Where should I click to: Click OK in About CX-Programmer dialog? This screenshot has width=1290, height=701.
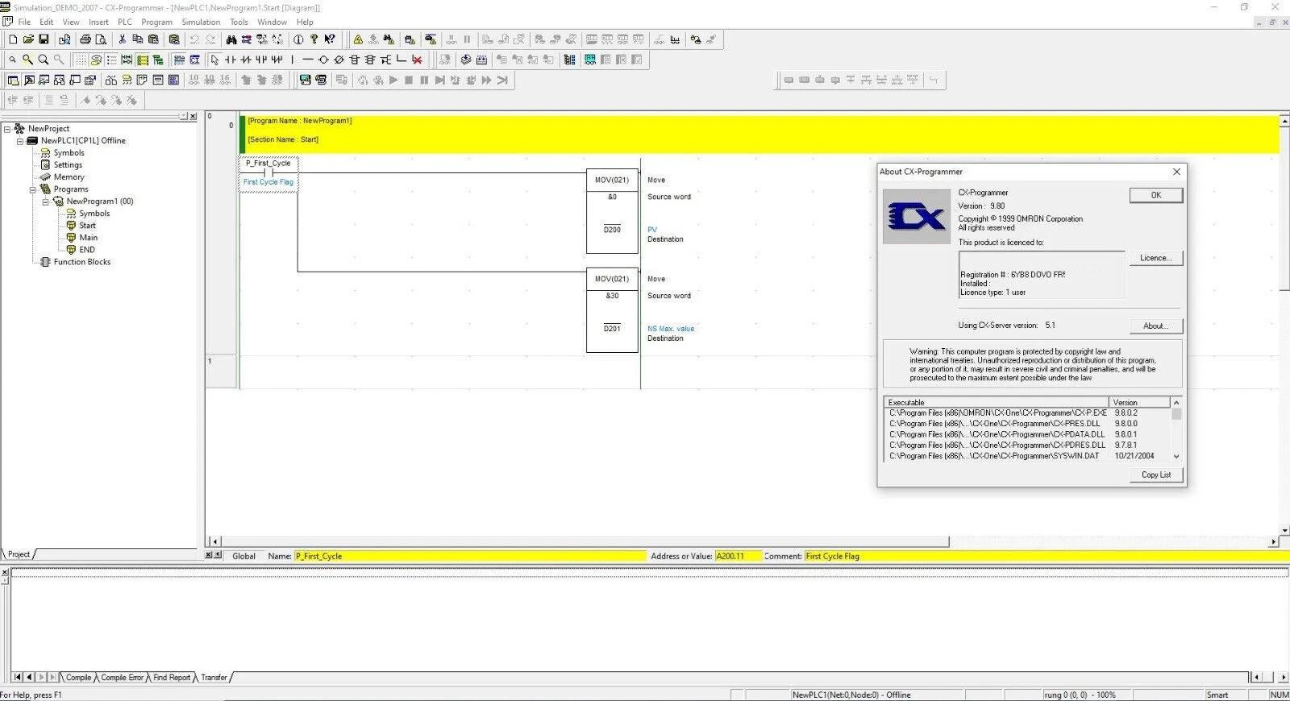click(x=1155, y=195)
